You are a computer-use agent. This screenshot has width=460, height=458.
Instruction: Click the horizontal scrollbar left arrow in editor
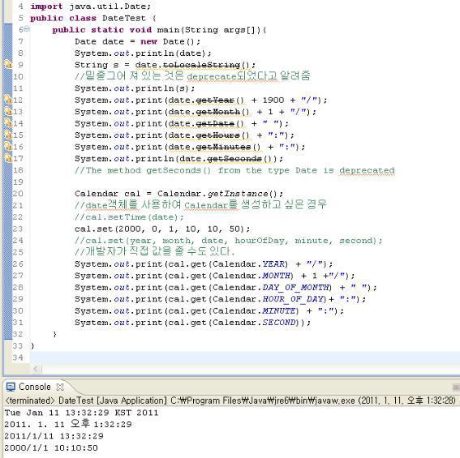click(36, 369)
